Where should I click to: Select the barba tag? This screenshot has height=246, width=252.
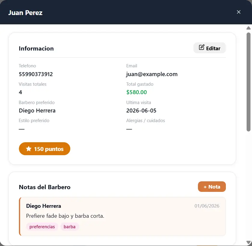pyautogui.click(x=69, y=227)
